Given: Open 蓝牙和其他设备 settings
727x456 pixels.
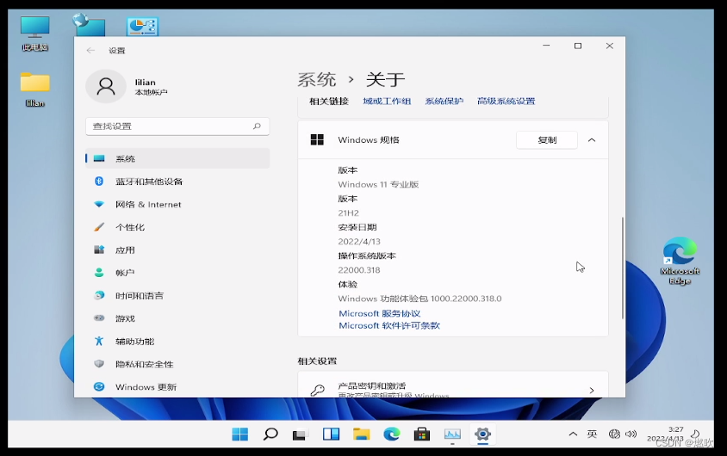Looking at the screenshot, I should click(177, 182).
